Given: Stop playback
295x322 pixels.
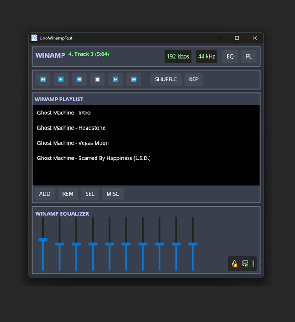Looking at the screenshot, I should click(97, 79).
